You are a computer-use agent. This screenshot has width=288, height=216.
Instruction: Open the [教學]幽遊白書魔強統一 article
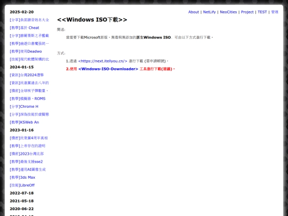click(29, 44)
